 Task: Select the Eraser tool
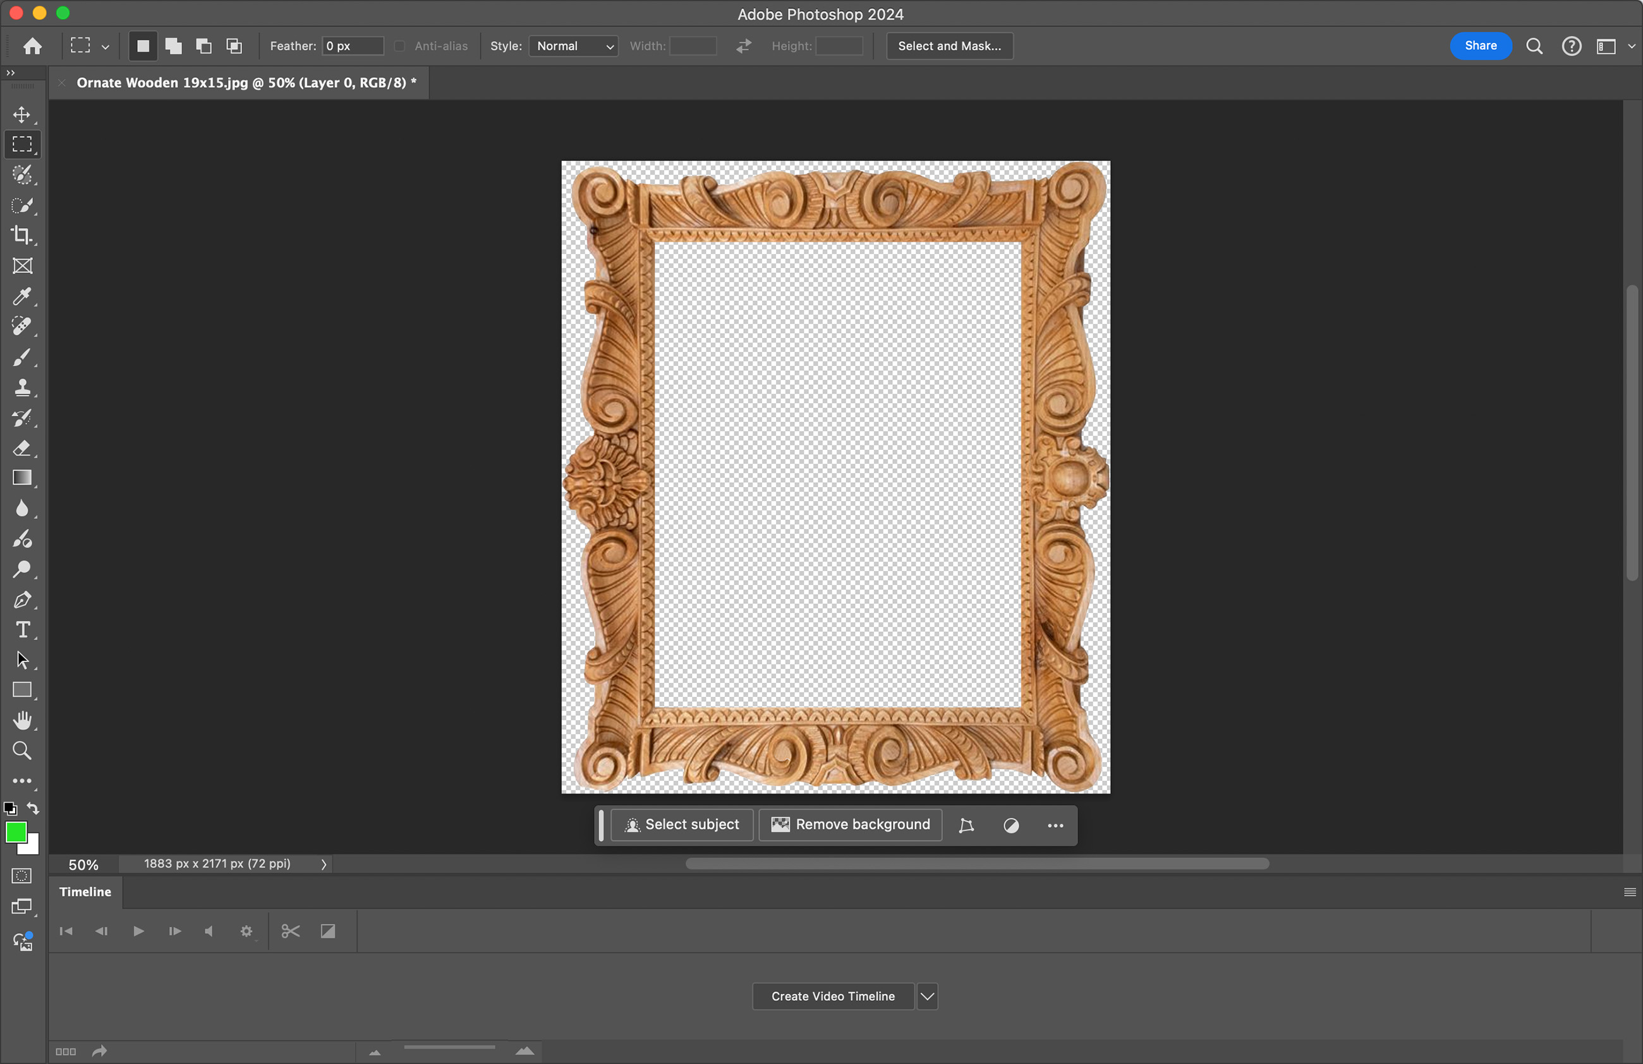(22, 448)
